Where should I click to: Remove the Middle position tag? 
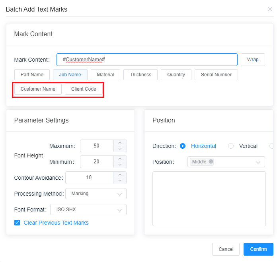point(211,161)
